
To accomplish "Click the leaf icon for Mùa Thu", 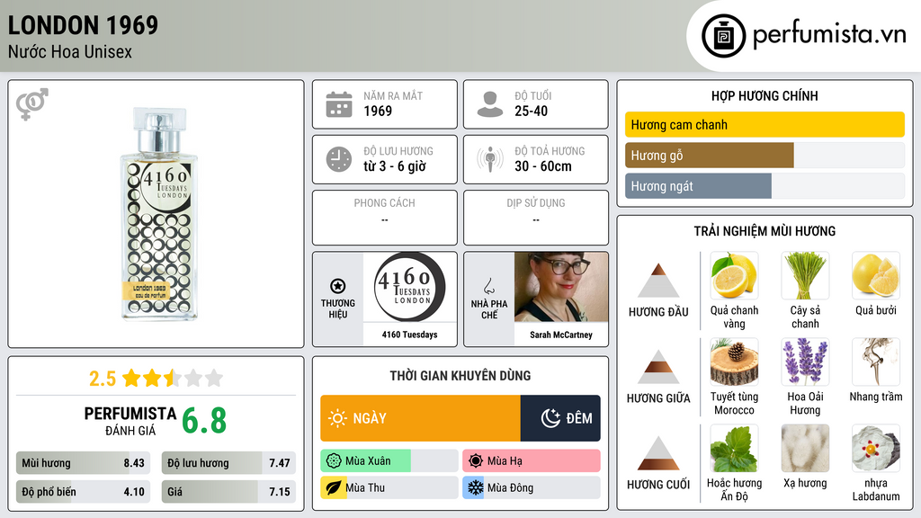I will pos(333,487).
